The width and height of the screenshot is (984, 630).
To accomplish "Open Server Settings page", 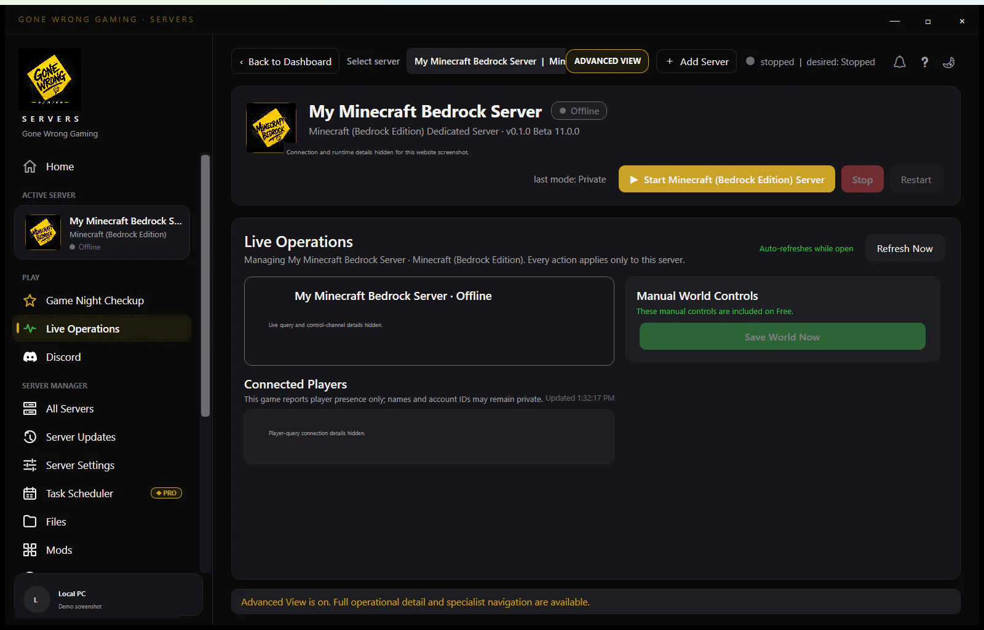I will tap(101, 465).
